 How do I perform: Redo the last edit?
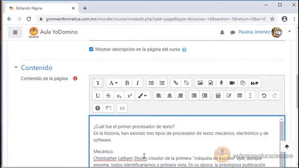(275, 95)
